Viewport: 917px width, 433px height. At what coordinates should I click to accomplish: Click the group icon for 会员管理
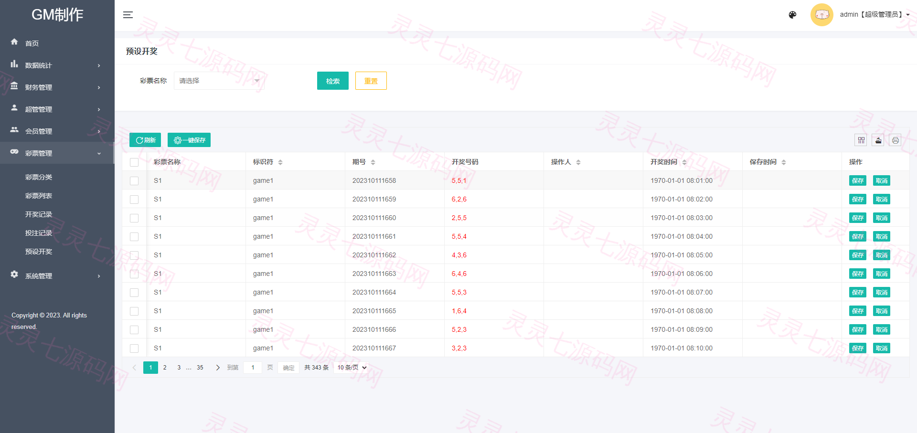click(x=14, y=130)
